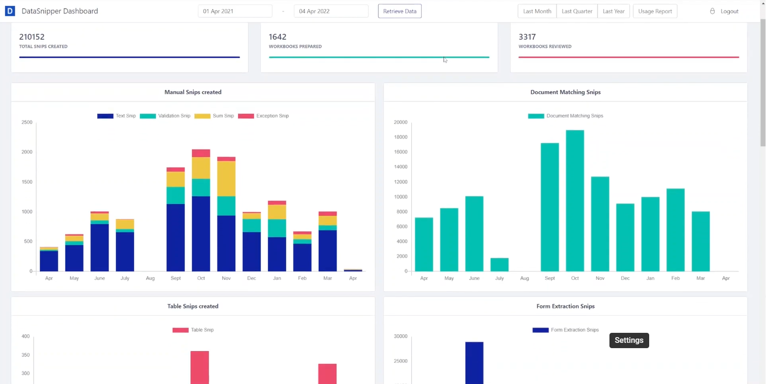Click the Oct bar in Manual Snips chart

tap(201, 210)
